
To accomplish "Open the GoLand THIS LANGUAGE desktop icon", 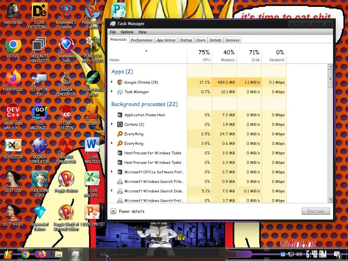I will 39,117.
